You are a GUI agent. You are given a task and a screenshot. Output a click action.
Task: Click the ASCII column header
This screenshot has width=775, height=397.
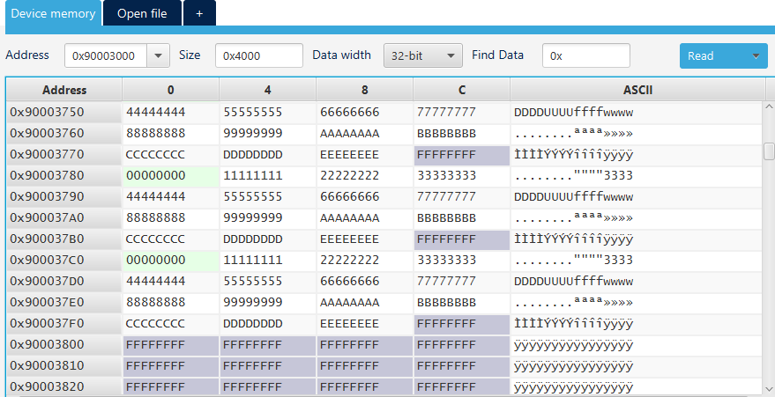point(637,90)
